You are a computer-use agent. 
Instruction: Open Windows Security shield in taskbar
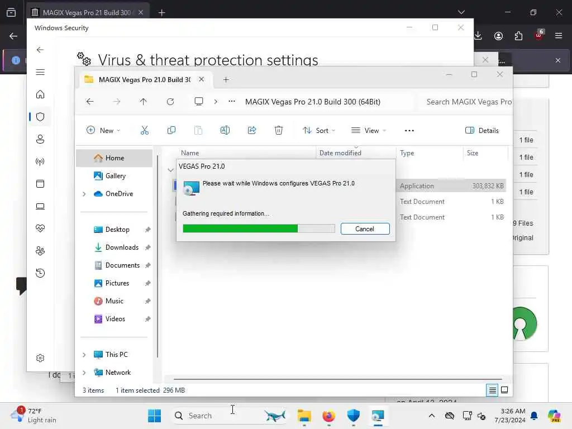(x=353, y=416)
